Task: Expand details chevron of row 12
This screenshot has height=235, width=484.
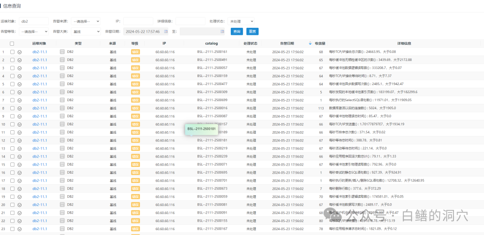Action: tap(19, 141)
